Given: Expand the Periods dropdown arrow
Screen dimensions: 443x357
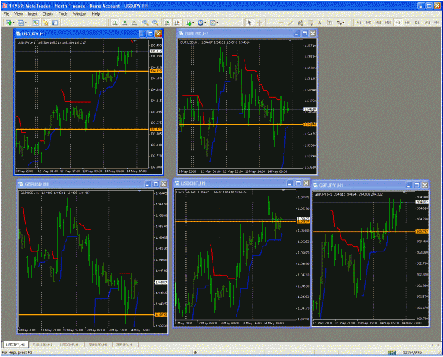Looking at the screenshot, I should [205, 23].
